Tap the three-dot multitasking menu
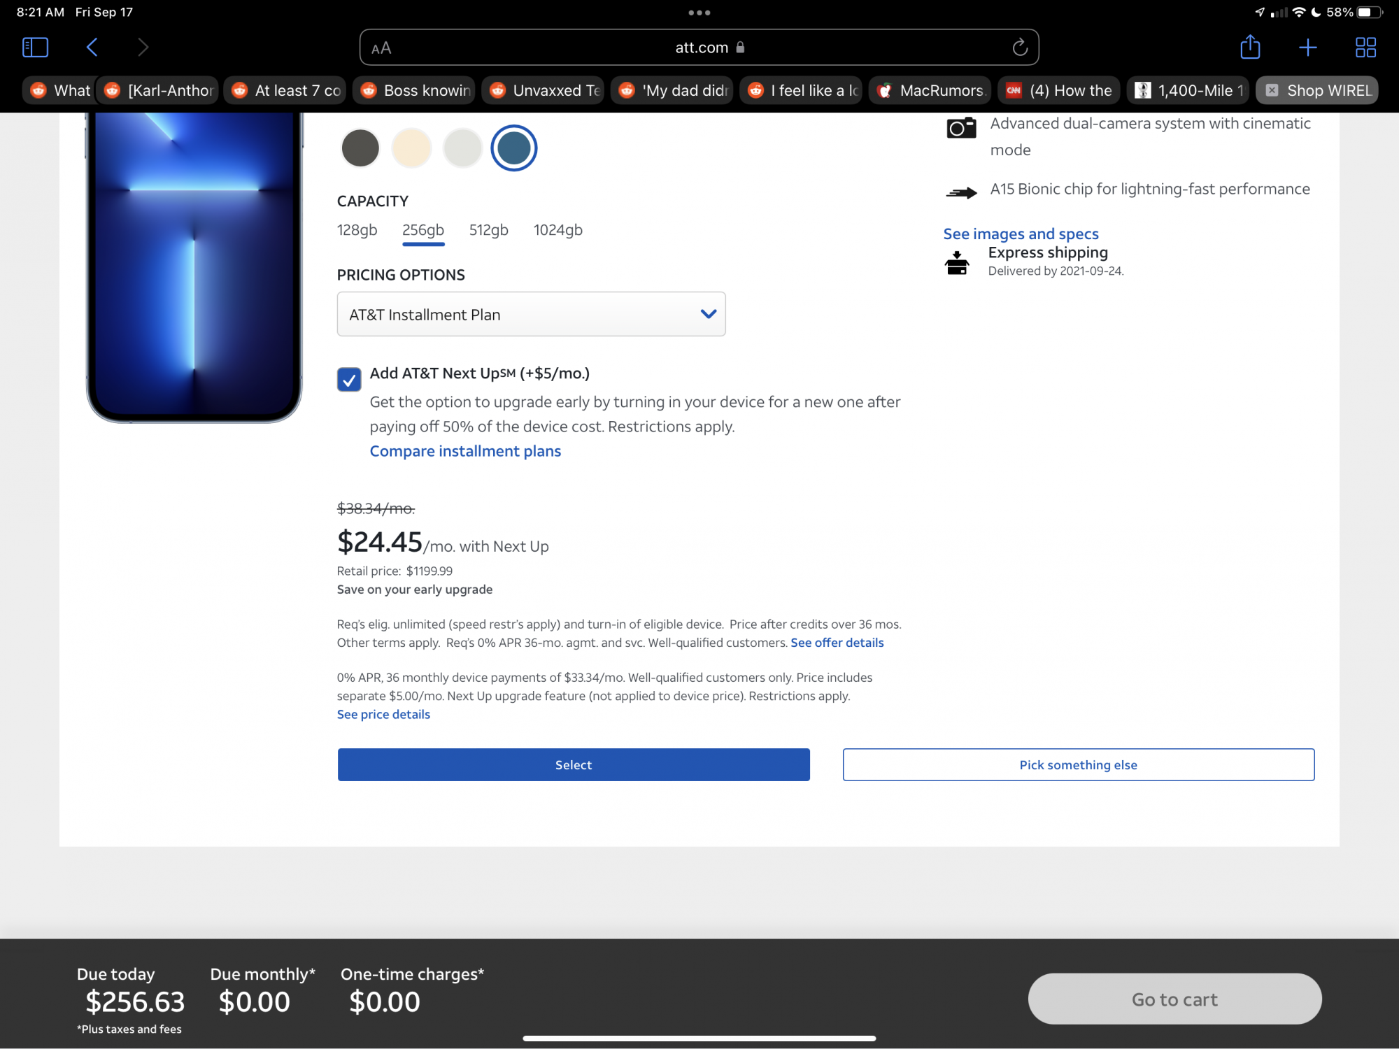This screenshot has height=1049, width=1399. 699,13
